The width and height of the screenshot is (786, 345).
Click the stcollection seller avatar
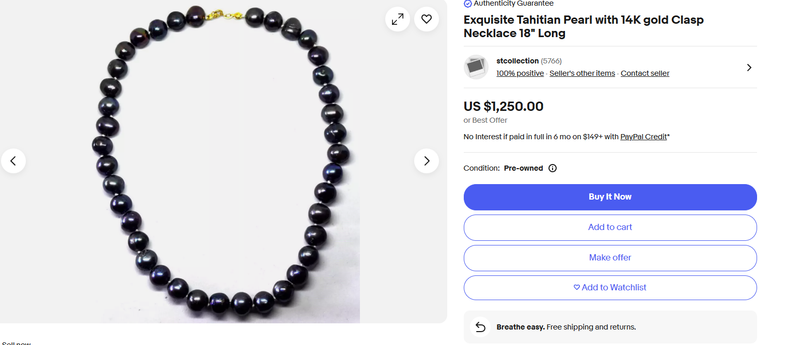point(476,67)
